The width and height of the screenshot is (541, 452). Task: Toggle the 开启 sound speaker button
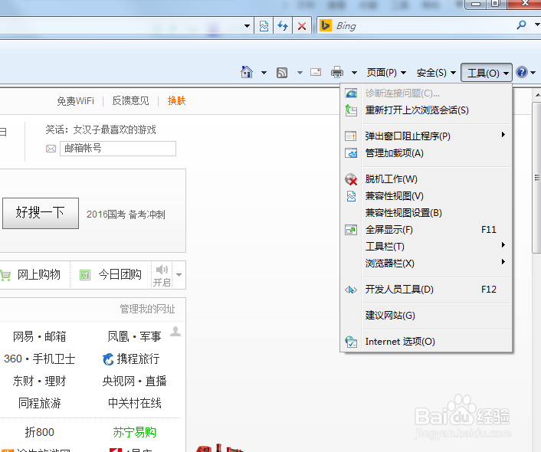162,275
